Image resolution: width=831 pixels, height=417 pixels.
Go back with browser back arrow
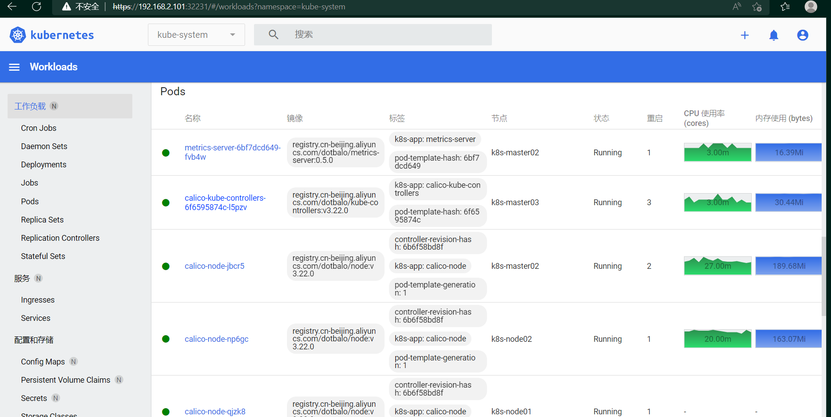tap(12, 7)
